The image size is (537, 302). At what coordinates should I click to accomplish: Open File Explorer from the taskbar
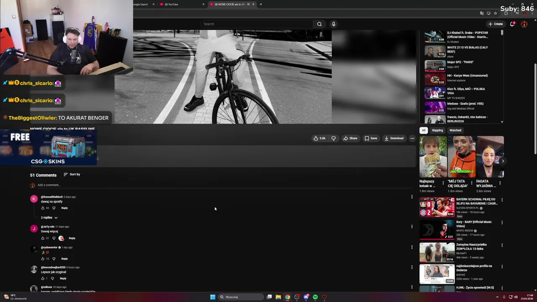278,297
